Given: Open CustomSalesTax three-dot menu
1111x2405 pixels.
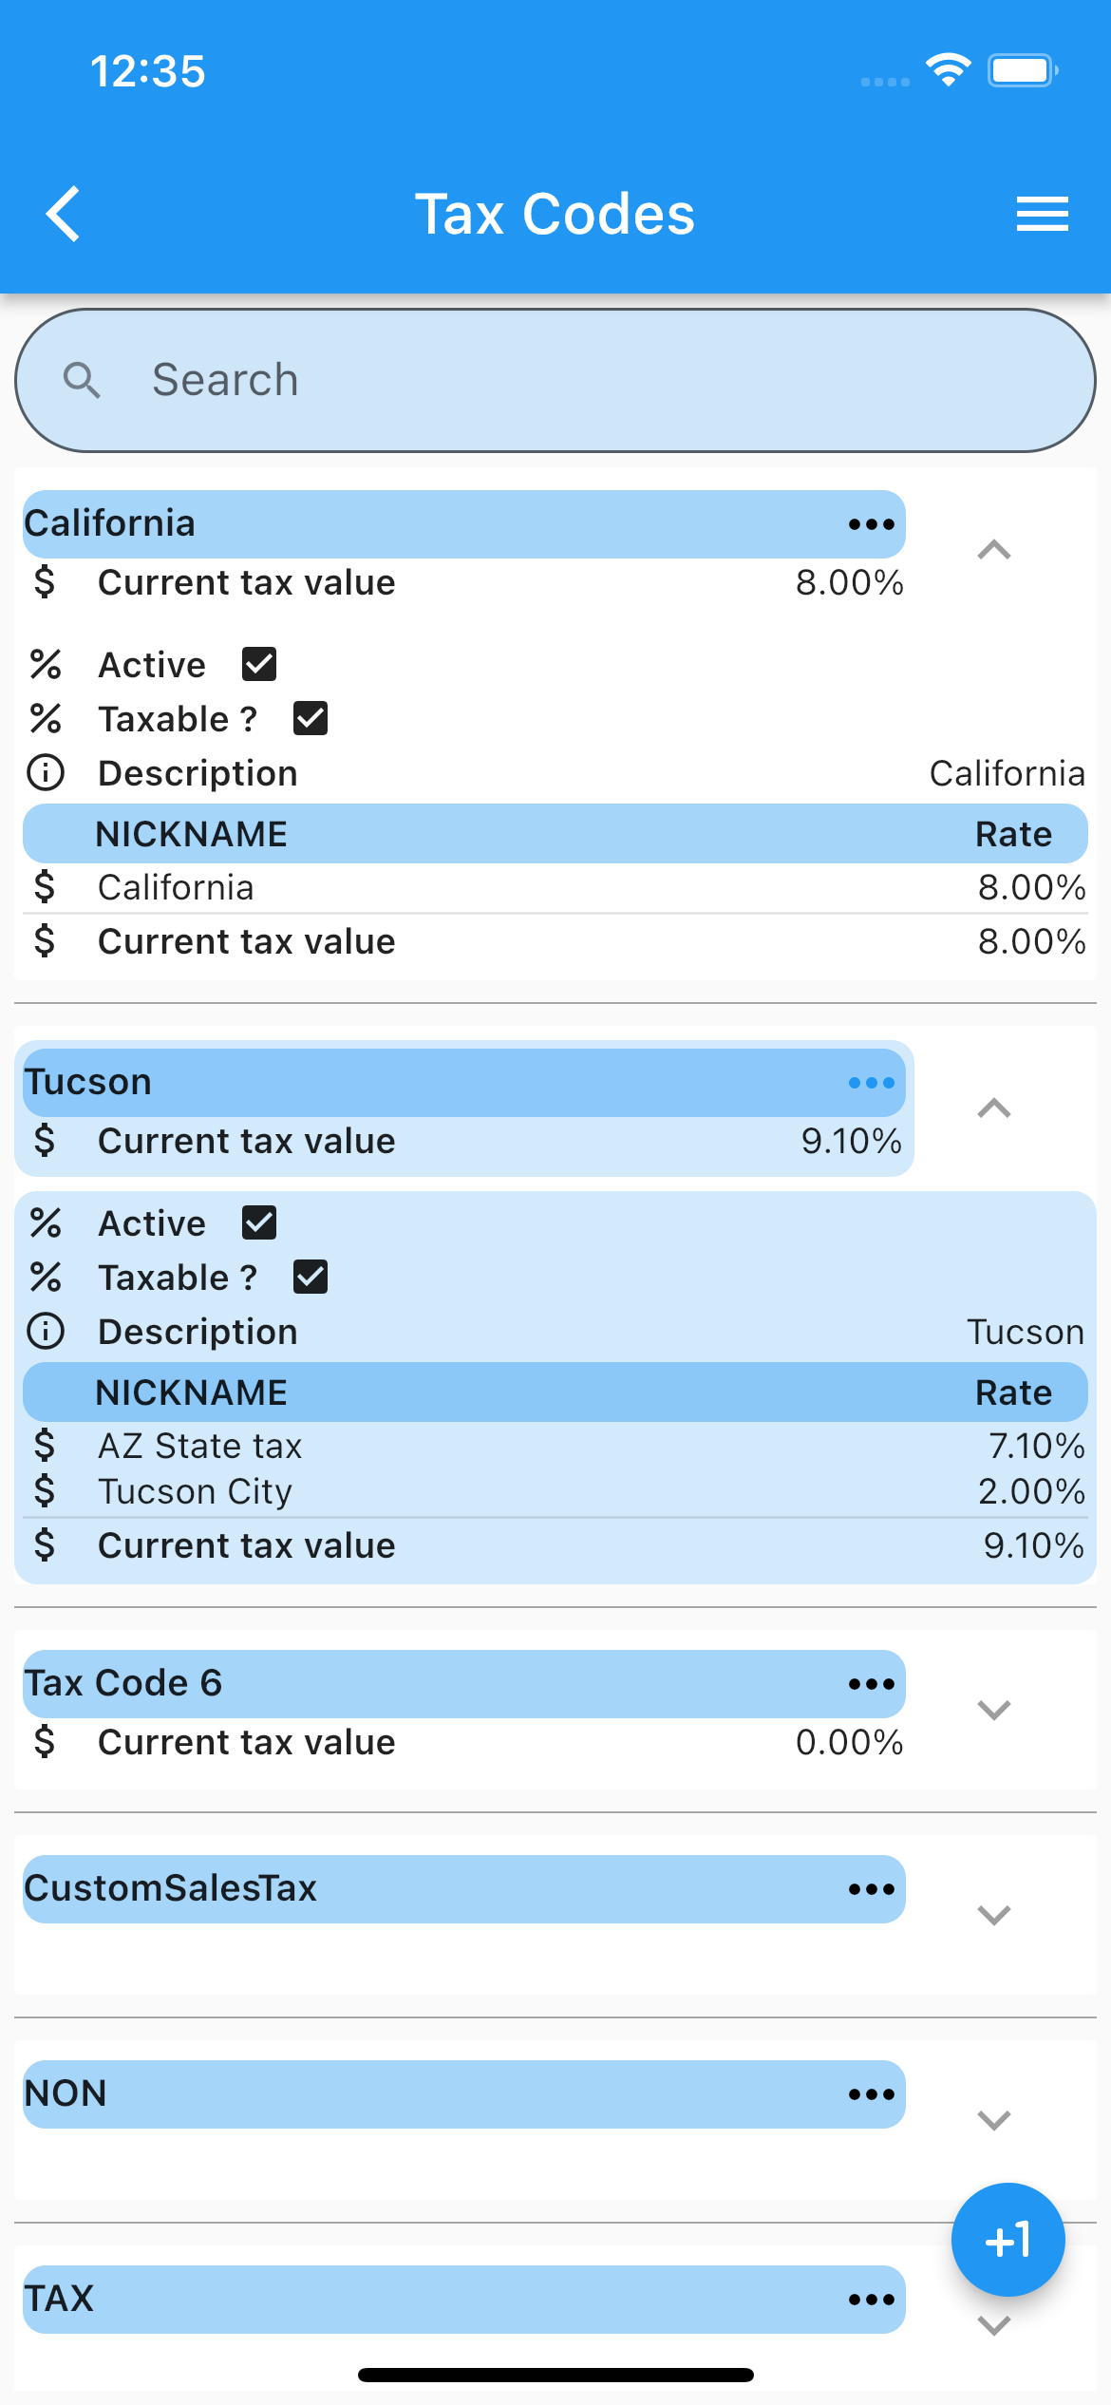Looking at the screenshot, I should click(x=871, y=1889).
